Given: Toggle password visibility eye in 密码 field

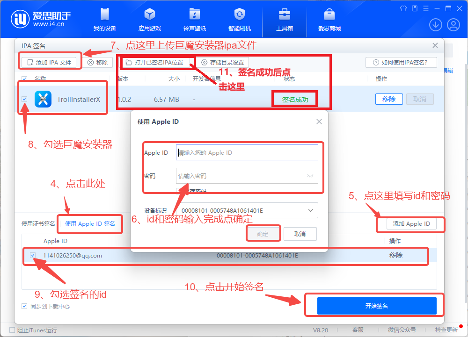Looking at the screenshot, I should pos(310,175).
